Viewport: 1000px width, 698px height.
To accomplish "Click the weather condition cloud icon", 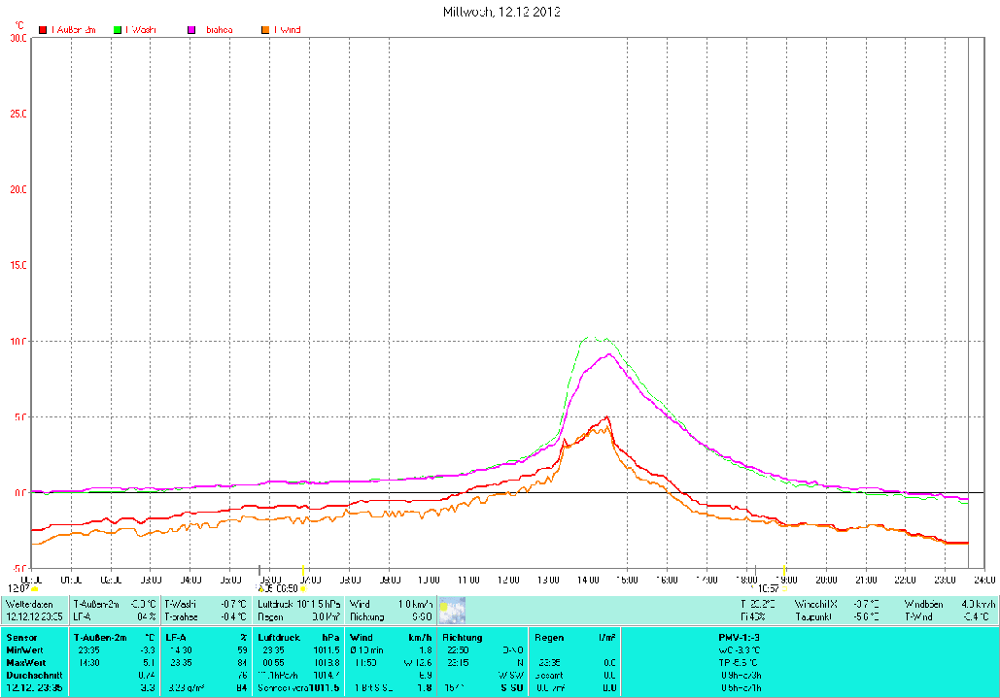I will pyautogui.click(x=452, y=610).
